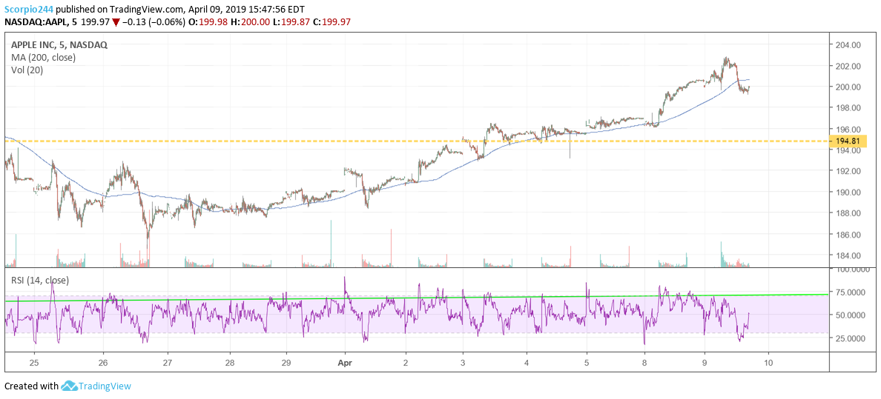
Task: Click the Scorpio244 publisher name
Action: pyautogui.click(x=27, y=11)
